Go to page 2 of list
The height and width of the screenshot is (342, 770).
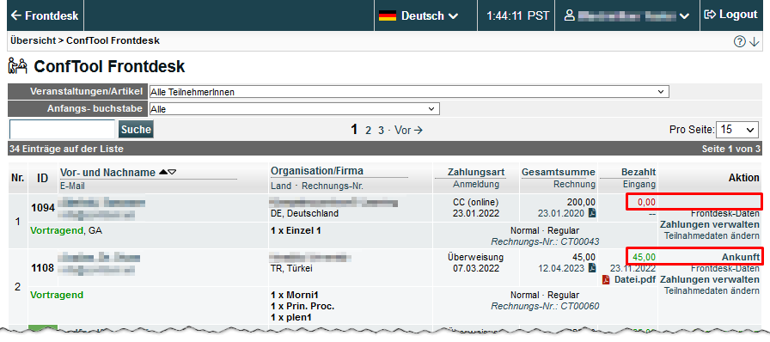tap(369, 131)
